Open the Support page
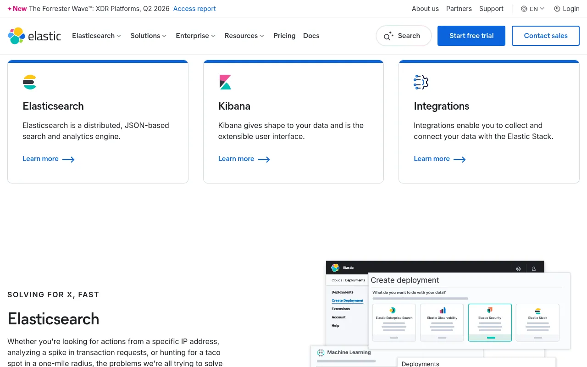Screen dimensions: 587x367 point(491,9)
